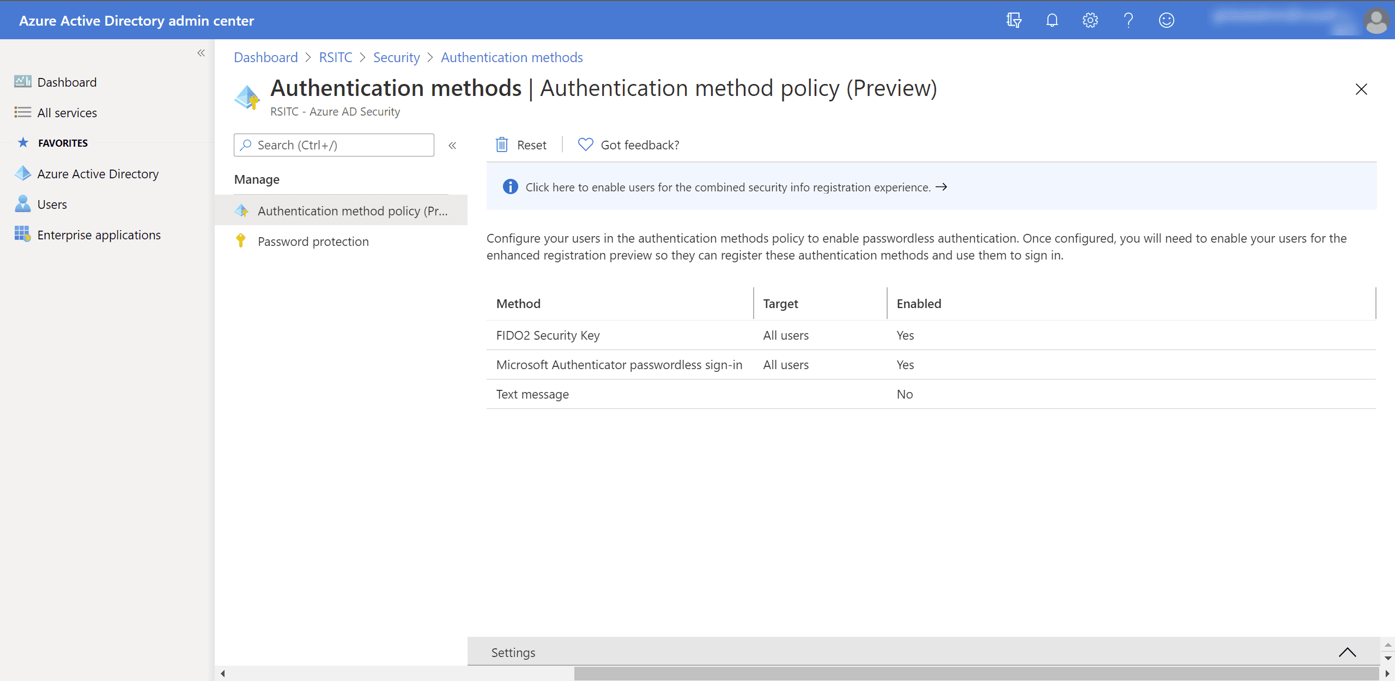Image resolution: width=1395 pixels, height=681 pixels.
Task: Open Enterprise applications
Action: 99,234
